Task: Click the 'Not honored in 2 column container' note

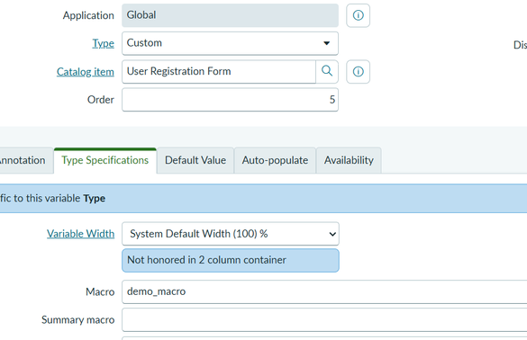Action: [x=231, y=261]
